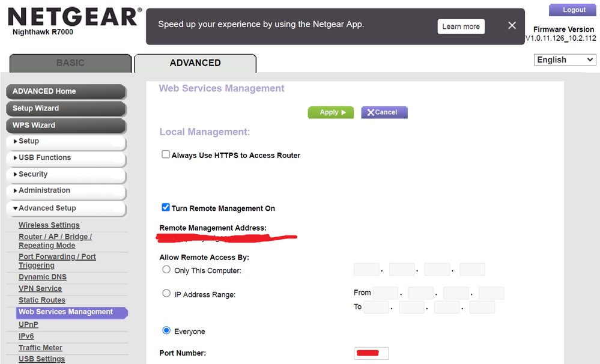Uncheck Turn Remote Management On

[165, 207]
